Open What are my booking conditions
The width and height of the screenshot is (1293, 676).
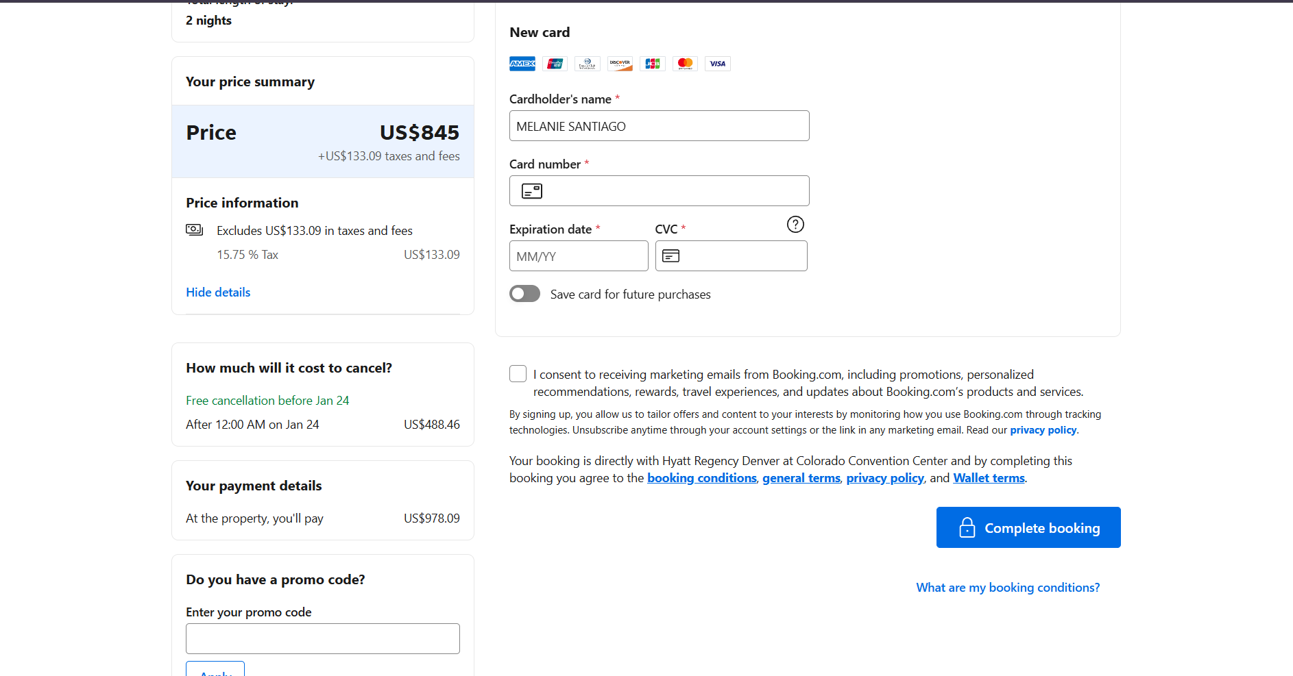1008,588
